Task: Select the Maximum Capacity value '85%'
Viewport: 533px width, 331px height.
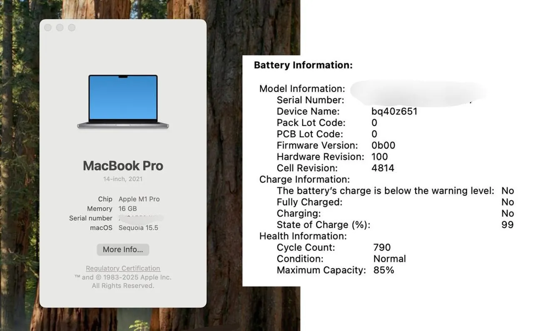Action: 384,270
